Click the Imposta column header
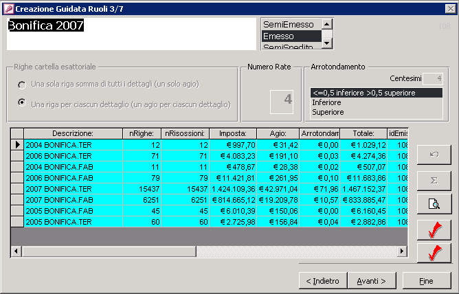Viewport: 459px width, 294px height. coord(232,133)
